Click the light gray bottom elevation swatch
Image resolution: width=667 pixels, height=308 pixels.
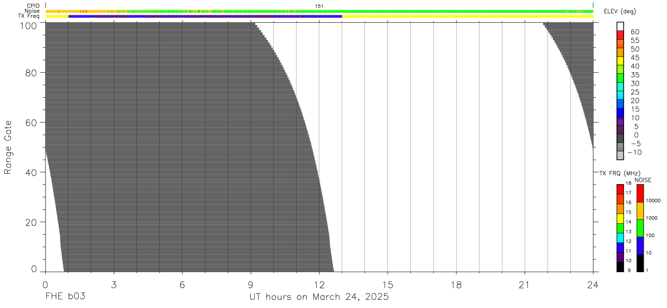point(620,155)
